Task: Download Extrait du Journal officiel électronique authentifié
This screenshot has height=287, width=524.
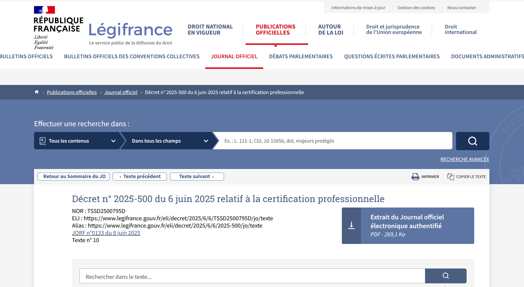Action: pos(408,225)
